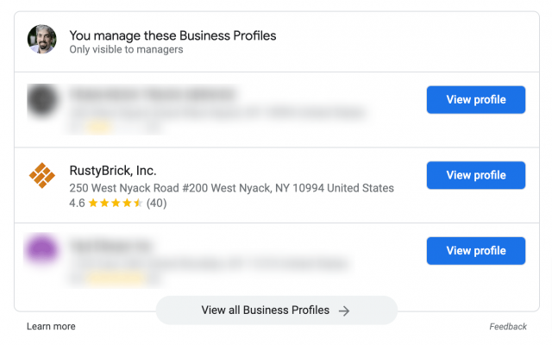
Task: Open View profile for the purple-logo business
Action: click(x=475, y=251)
